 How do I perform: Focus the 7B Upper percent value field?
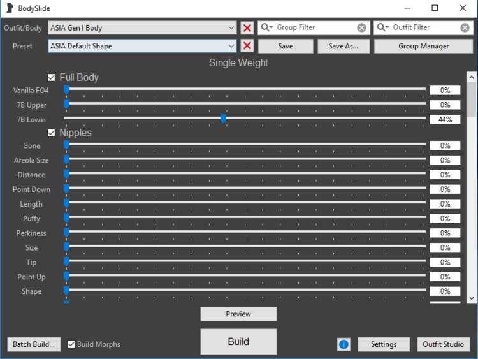[x=445, y=105]
